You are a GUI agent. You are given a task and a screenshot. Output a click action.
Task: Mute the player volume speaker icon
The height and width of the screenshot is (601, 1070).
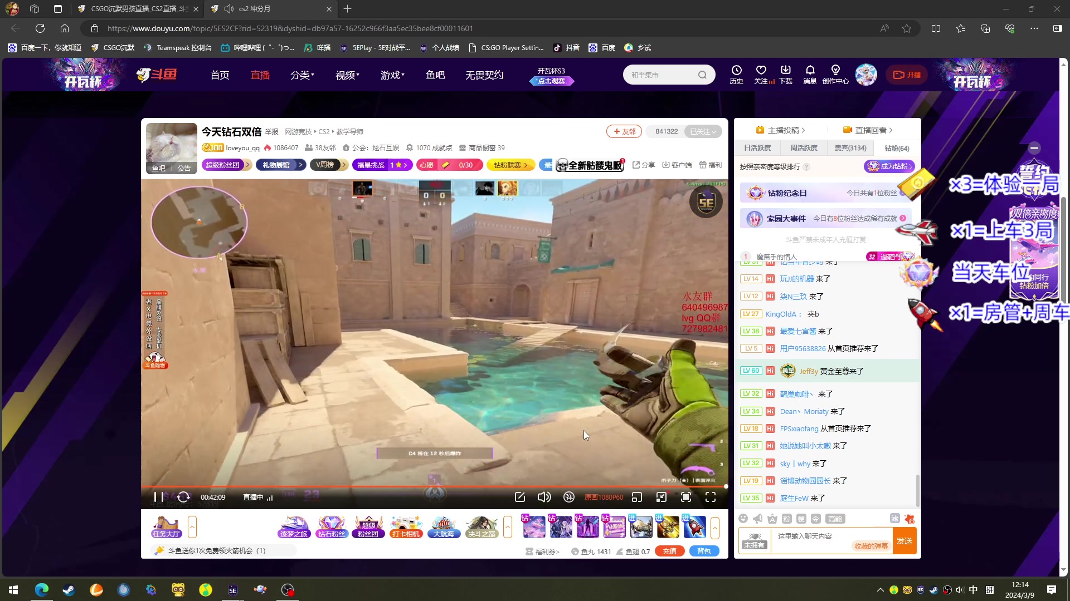(544, 497)
